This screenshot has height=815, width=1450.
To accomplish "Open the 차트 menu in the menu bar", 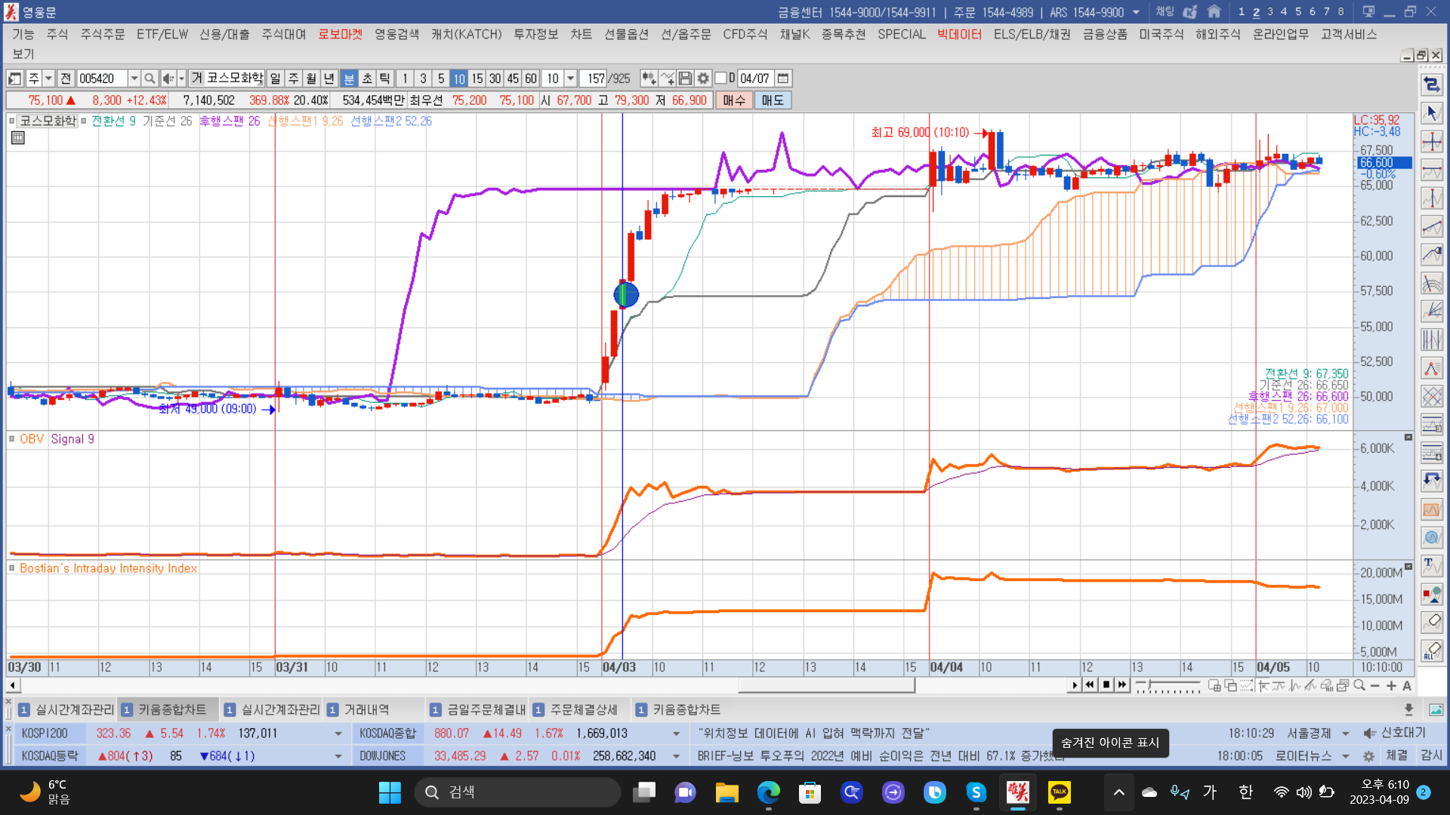I will (x=581, y=35).
